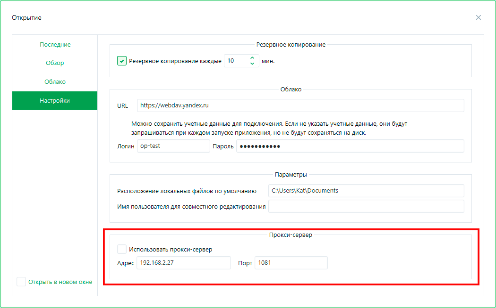Screen dimensions: 496x308
Task: Increase backup interval with up arrow
Action: pyautogui.click(x=252, y=58)
